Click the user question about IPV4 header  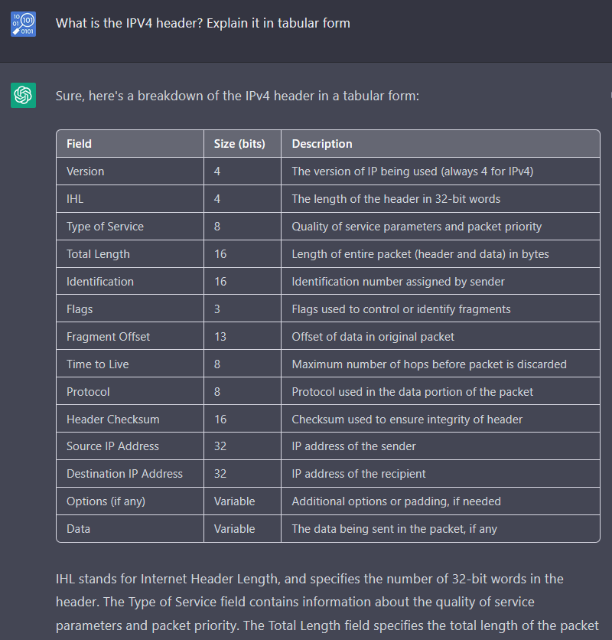click(x=203, y=23)
